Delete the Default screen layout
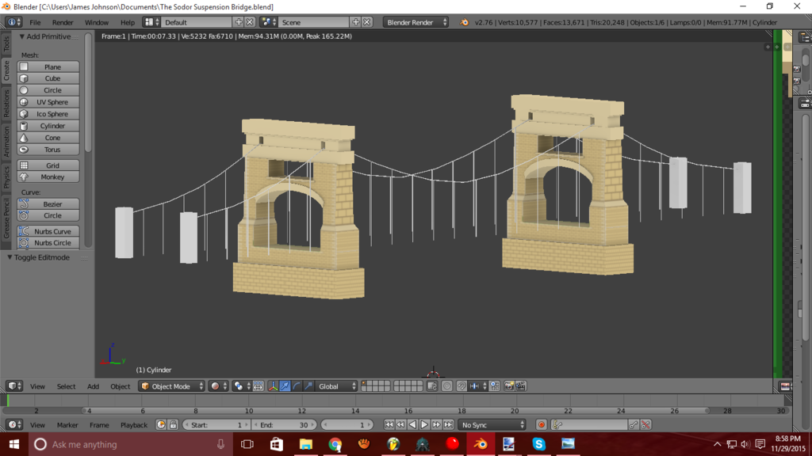 click(x=250, y=22)
